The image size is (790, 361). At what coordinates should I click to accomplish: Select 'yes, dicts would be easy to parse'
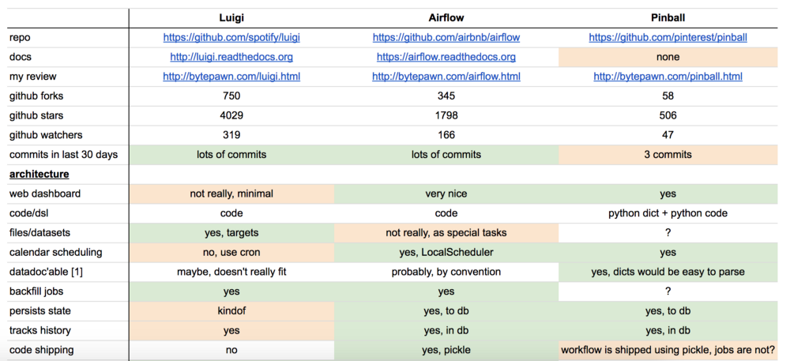(668, 272)
